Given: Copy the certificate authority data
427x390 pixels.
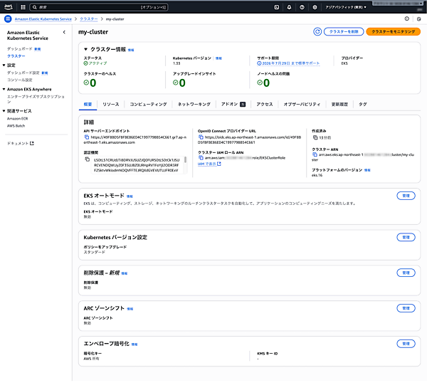Looking at the screenshot, I should coord(87,158).
